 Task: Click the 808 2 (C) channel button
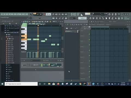[35, 65]
